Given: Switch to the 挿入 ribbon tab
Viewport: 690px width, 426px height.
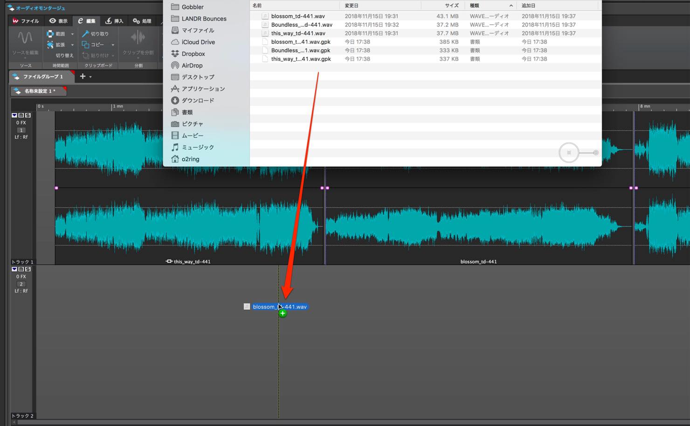Looking at the screenshot, I should (114, 21).
